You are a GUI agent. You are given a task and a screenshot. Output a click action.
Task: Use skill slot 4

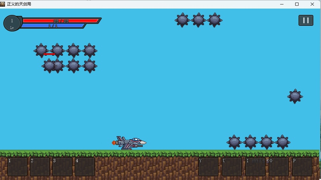coord(85,166)
